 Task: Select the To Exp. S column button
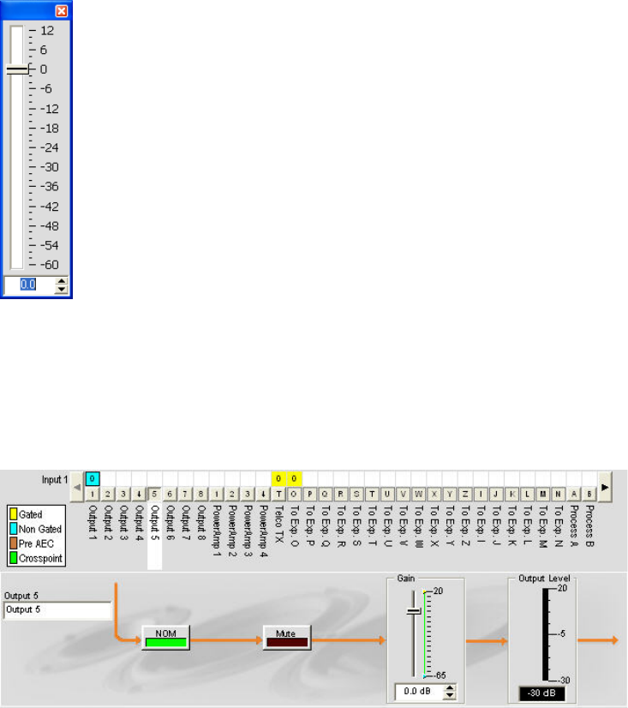pos(356,494)
